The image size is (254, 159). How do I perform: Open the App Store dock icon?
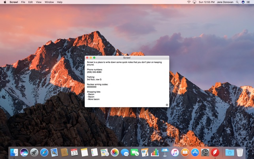pos(195,152)
